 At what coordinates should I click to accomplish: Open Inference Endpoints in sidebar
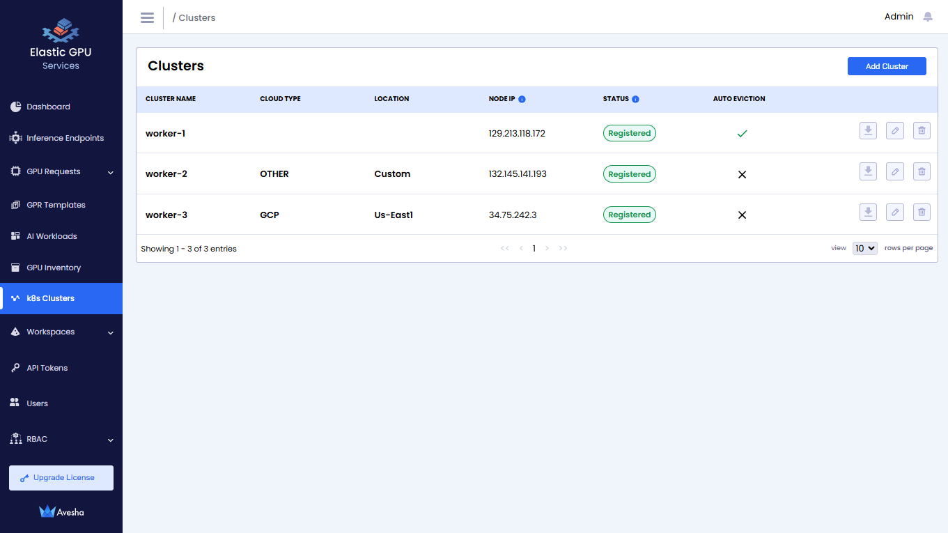pyautogui.click(x=65, y=138)
